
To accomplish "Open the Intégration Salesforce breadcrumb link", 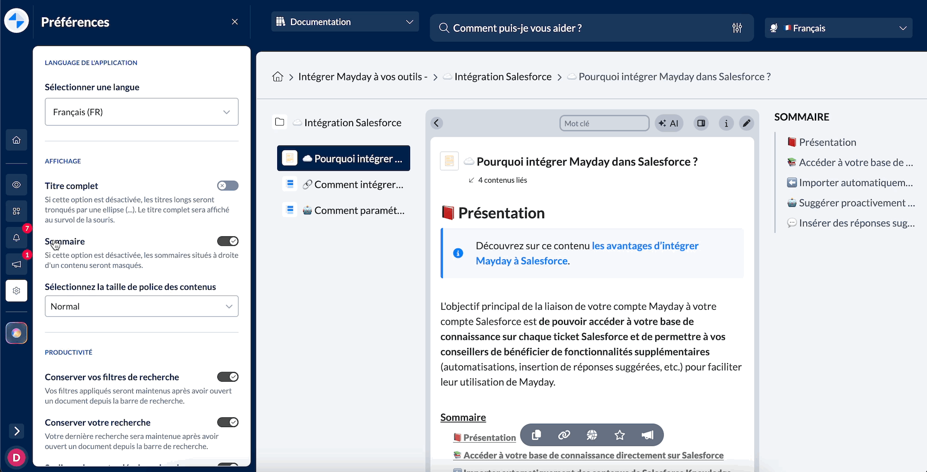I will point(502,77).
